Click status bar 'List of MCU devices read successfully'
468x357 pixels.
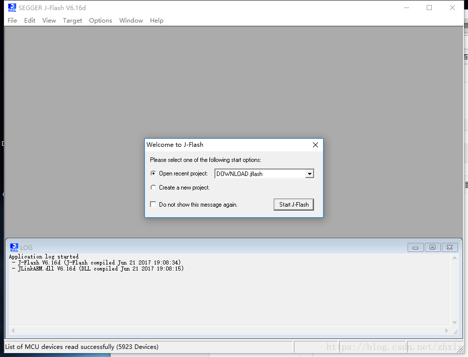pos(82,347)
